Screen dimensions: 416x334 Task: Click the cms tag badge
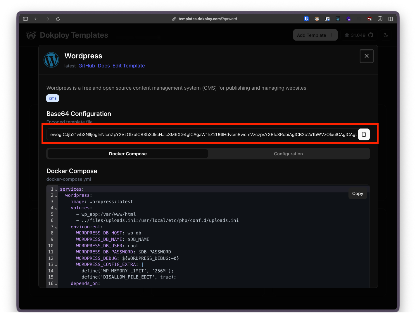[x=53, y=98]
